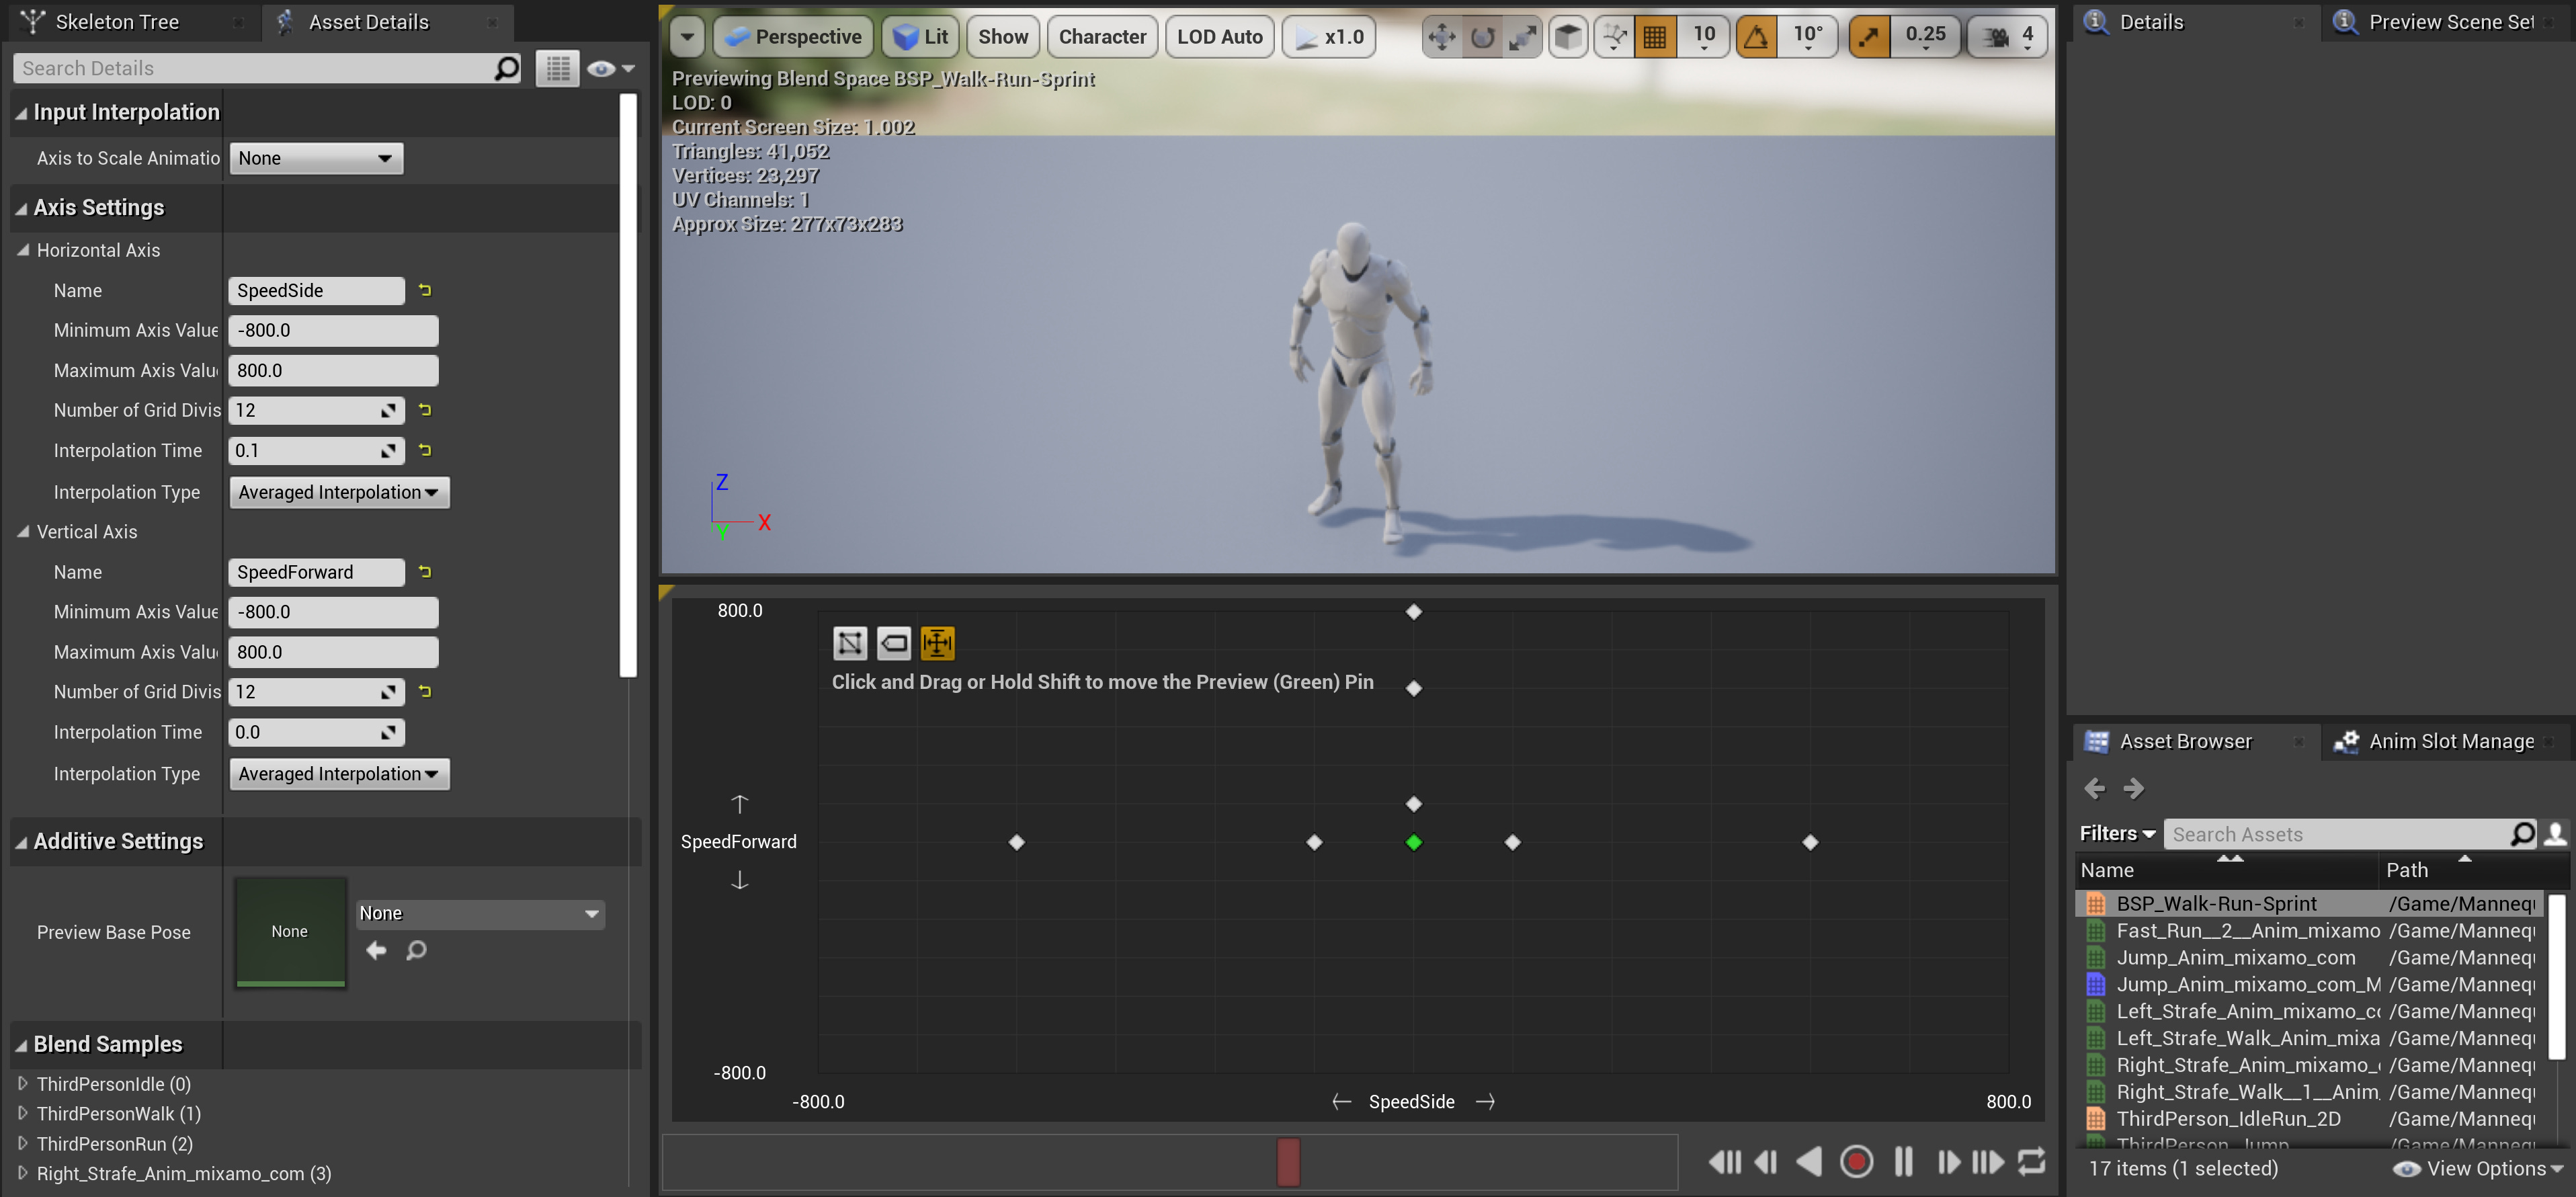
Task: Click the Character viewport menu button
Action: click(x=1102, y=37)
